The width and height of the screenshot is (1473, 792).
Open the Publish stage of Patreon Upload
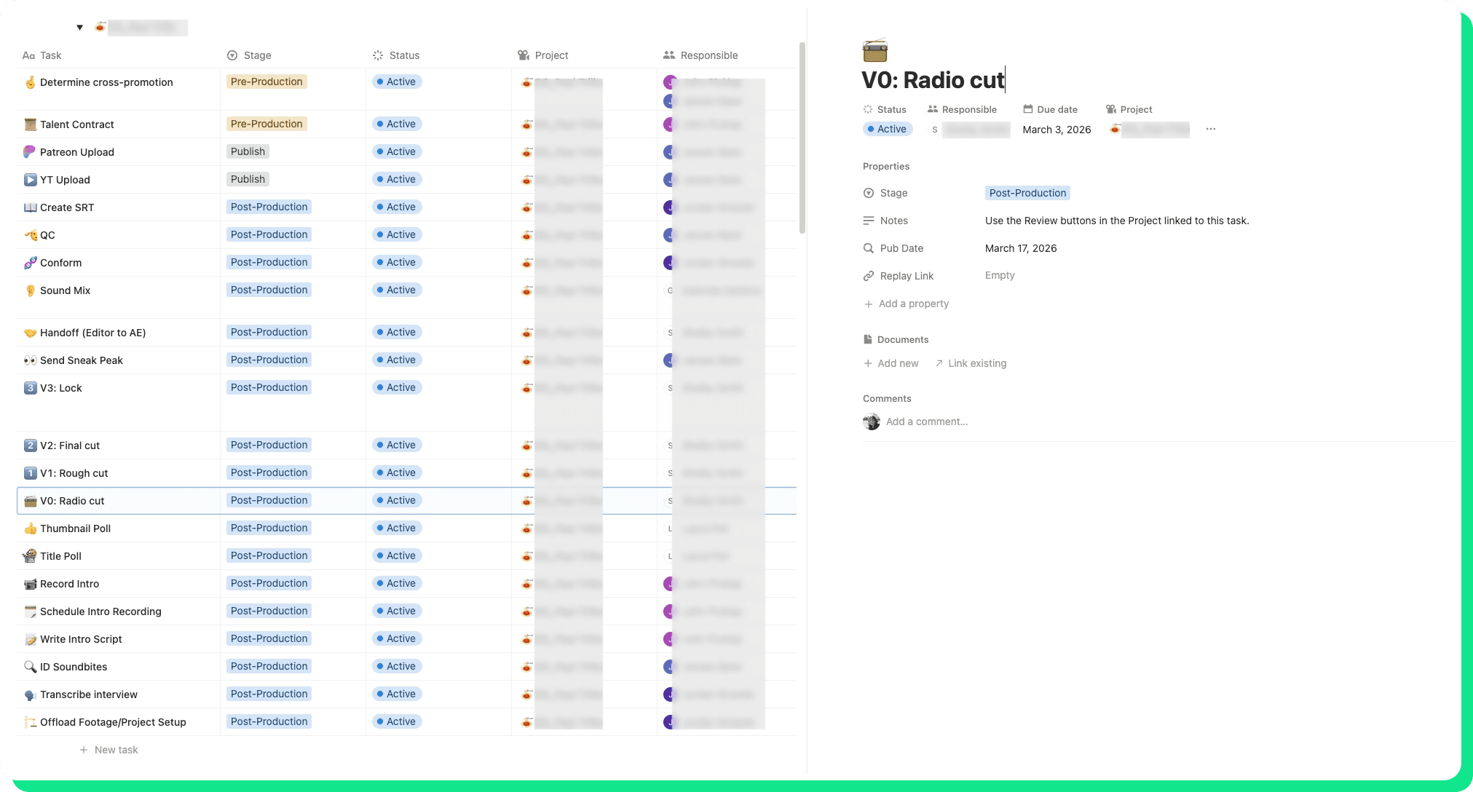(x=248, y=151)
